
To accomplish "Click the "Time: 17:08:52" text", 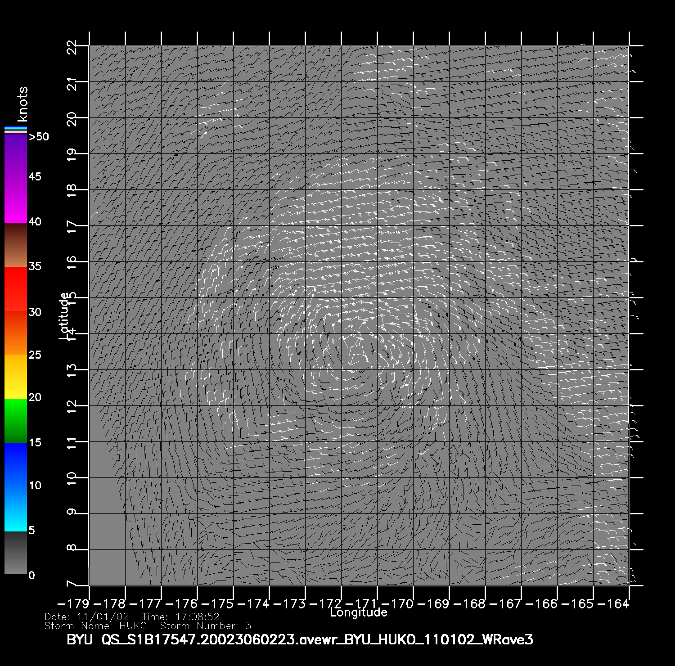I will 180,617.
